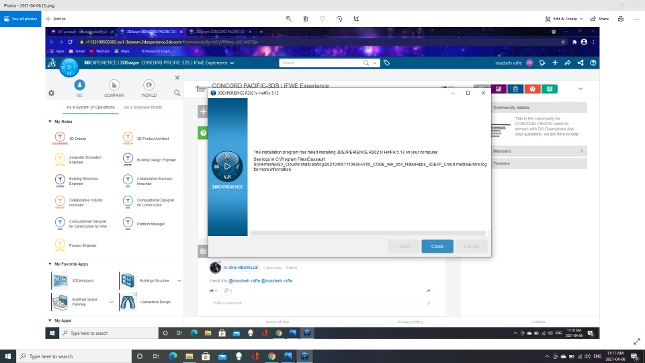
Task: Click the plus add icon in top bar
Action: 555,63
